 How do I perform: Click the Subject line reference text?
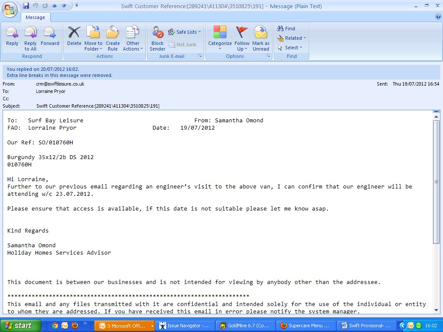pos(98,106)
